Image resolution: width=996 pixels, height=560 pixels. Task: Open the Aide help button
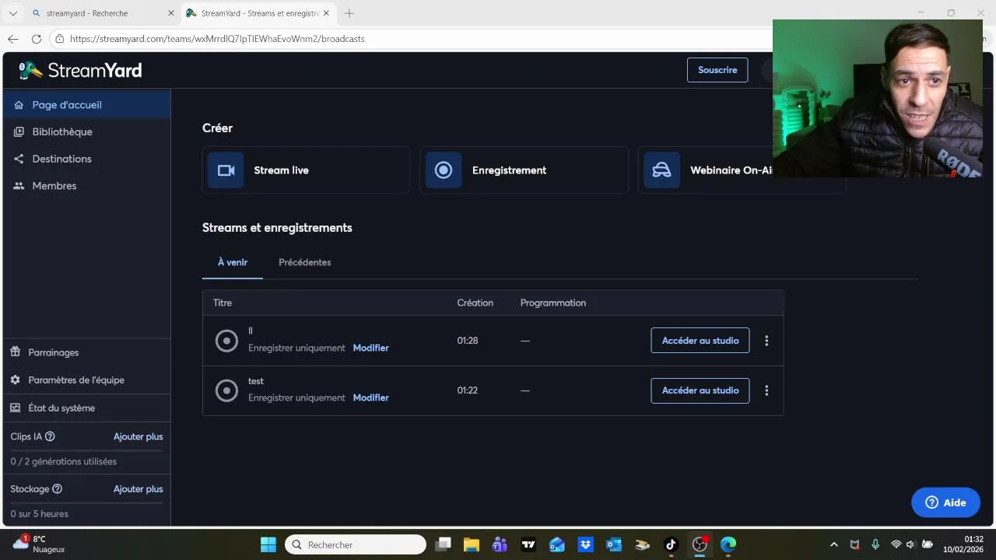pyautogui.click(x=945, y=502)
